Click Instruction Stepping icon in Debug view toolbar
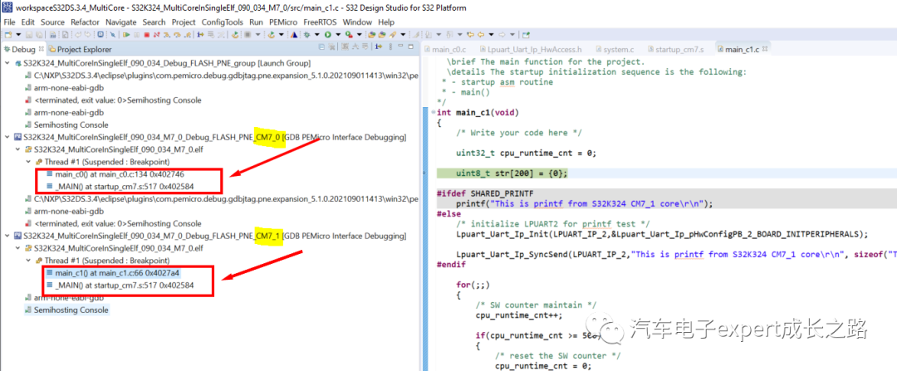The height and width of the screenshot is (371, 897). click(378, 46)
